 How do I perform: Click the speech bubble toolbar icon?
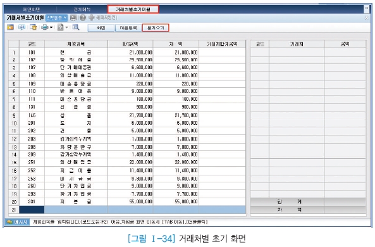[22, 28]
